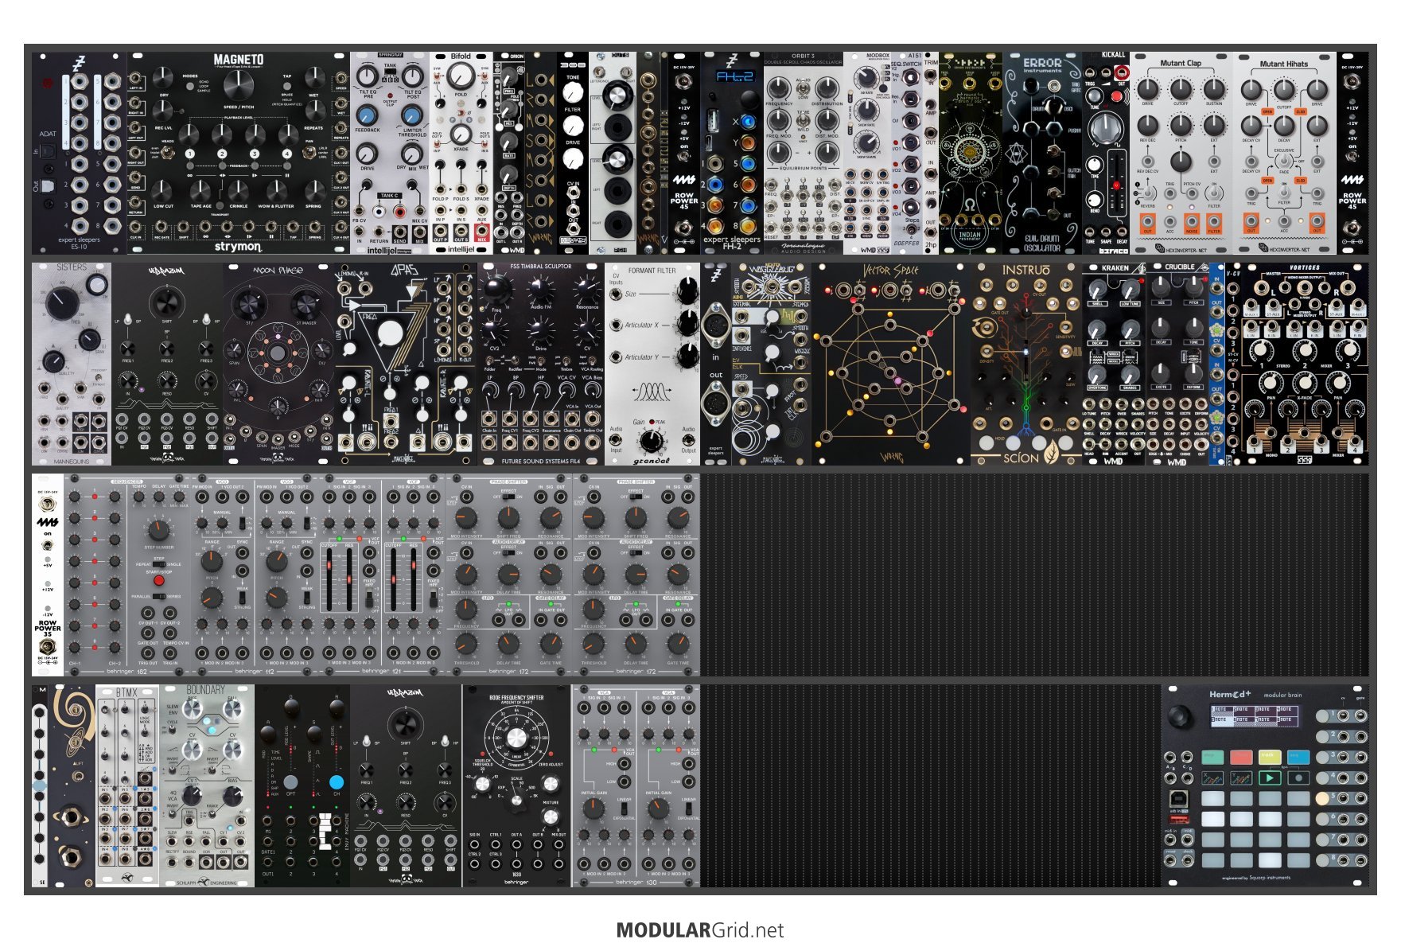
Task: Click the red button on Kickall
Action: click(x=1116, y=96)
